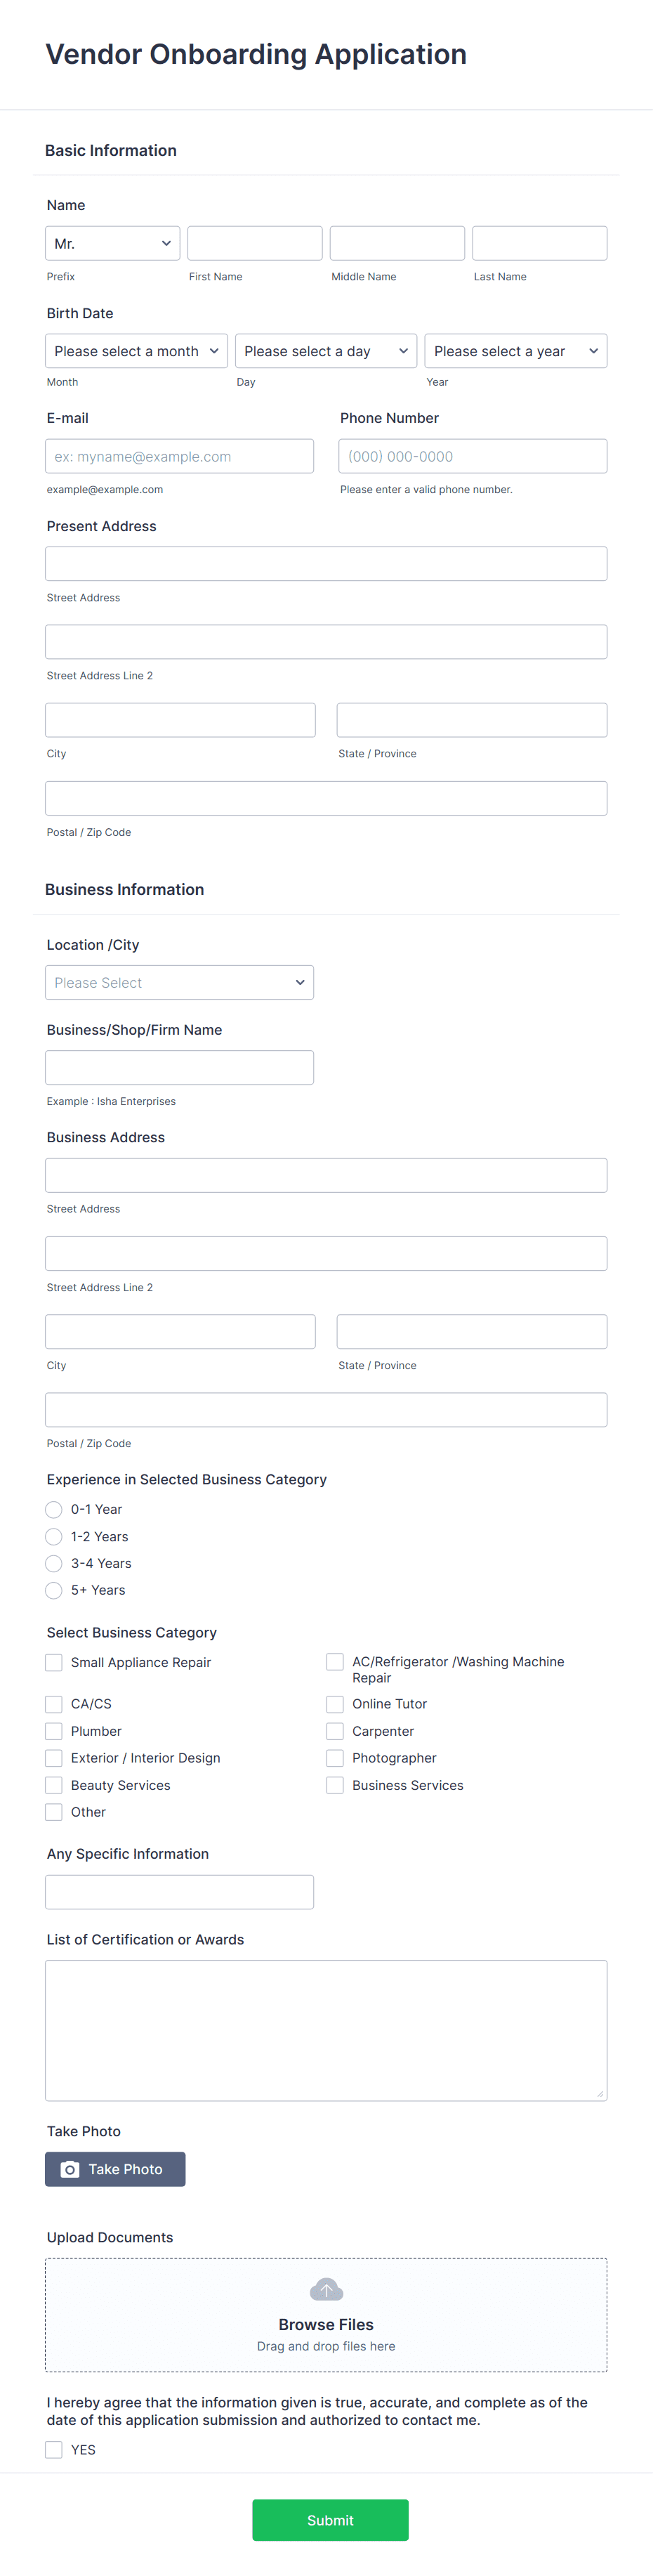Viewport: 653px width, 2576px height.
Task: Click the Take Photo button
Action: click(x=115, y=2169)
